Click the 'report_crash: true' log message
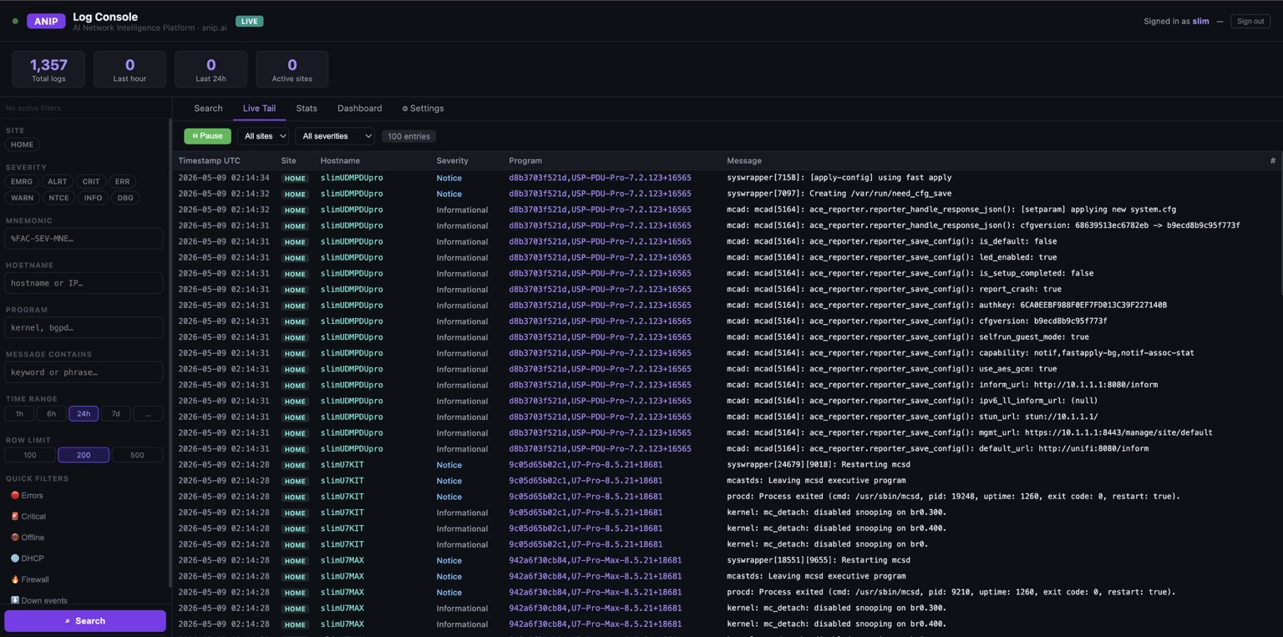Image resolution: width=1283 pixels, height=637 pixels. [x=894, y=289]
